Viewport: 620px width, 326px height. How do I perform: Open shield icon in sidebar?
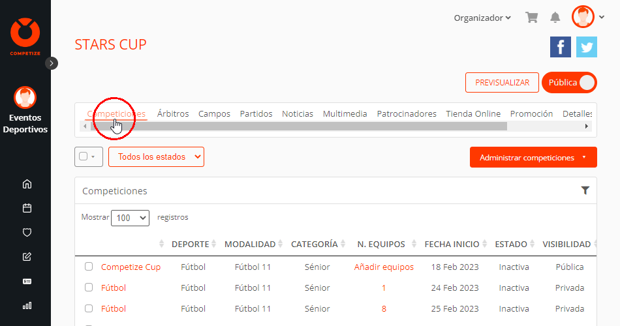27,232
